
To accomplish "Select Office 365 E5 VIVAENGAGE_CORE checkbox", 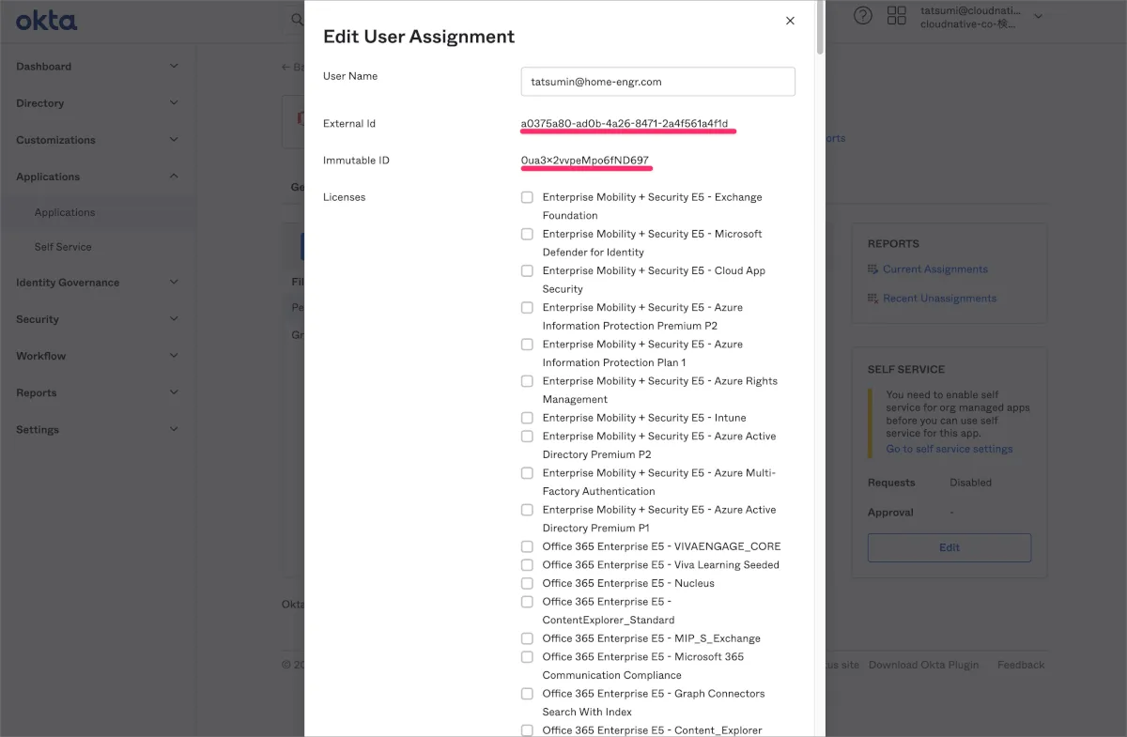I will [527, 546].
